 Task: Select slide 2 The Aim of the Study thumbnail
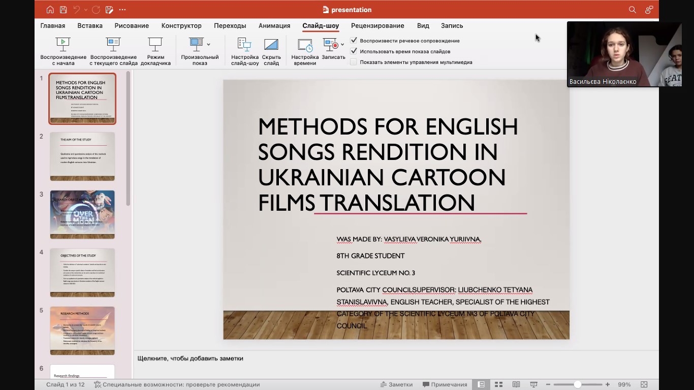82,156
